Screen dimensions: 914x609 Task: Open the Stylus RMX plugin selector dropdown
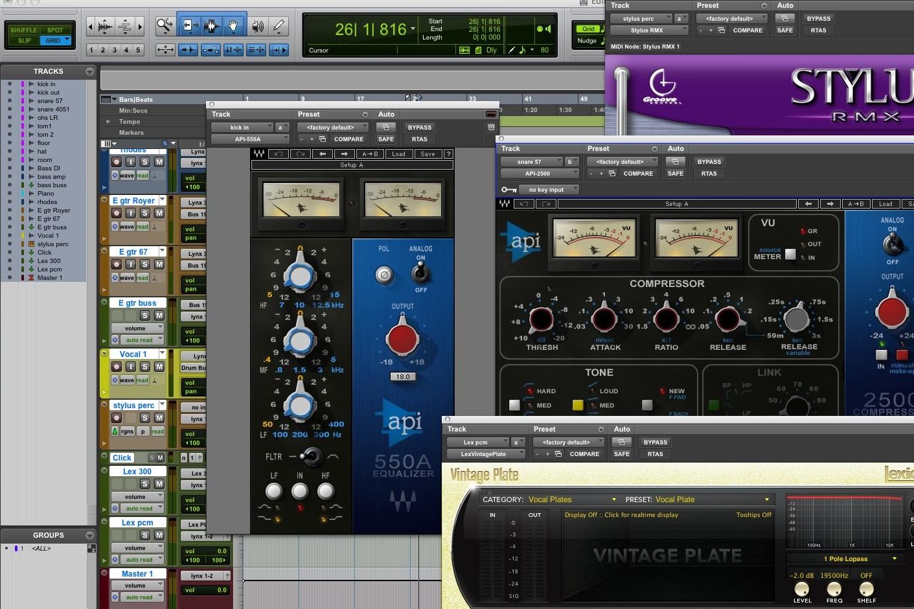pyautogui.click(x=650, y=30)
